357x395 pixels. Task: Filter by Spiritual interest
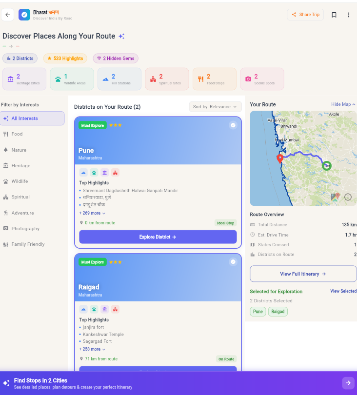point(32,197)
